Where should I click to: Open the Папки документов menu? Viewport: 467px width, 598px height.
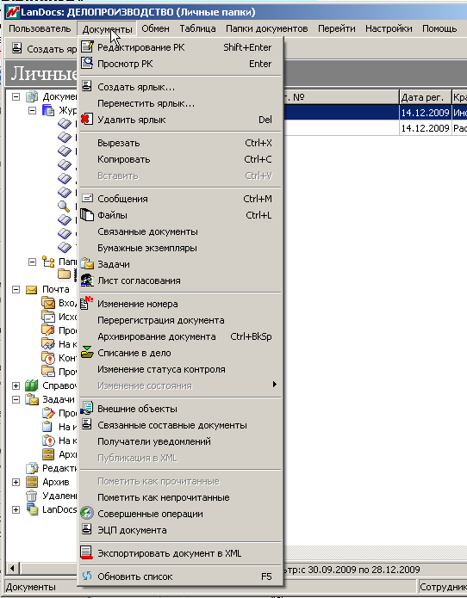click(x=266, y=28)
